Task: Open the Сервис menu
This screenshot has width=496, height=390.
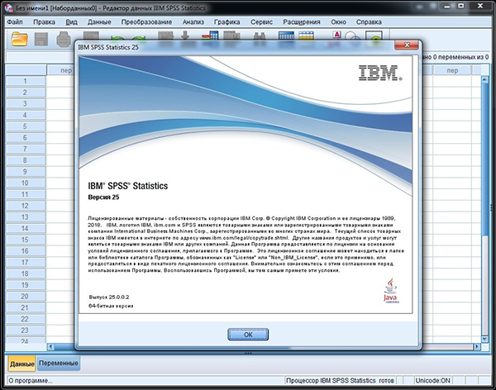Action: [261, 22]
